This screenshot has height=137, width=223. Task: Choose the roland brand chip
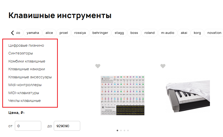tap(150, 33)
